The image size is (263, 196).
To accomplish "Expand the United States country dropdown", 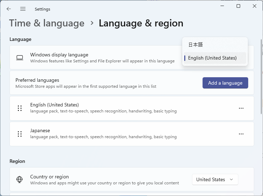I will coord(215,179).
